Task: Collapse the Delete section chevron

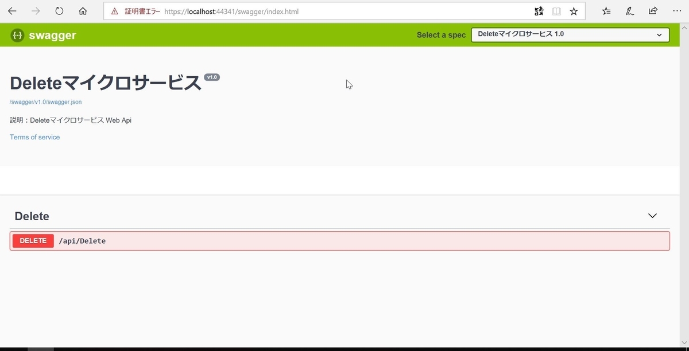Action: coord(652,216)
